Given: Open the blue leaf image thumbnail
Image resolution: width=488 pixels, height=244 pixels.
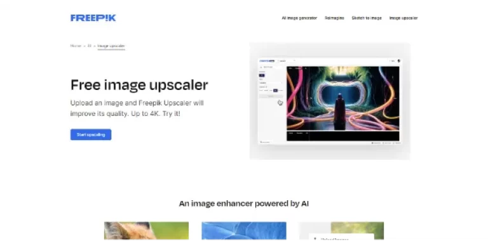Looking at the screenshot, I should click(244, 231).
